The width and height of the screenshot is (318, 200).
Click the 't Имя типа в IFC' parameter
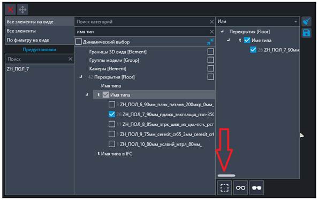click(115, 154)
